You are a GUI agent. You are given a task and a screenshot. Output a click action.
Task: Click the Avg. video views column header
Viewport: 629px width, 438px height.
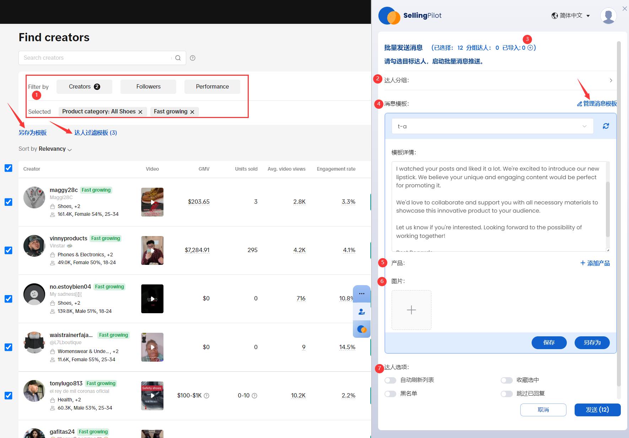tap(286, 169)
